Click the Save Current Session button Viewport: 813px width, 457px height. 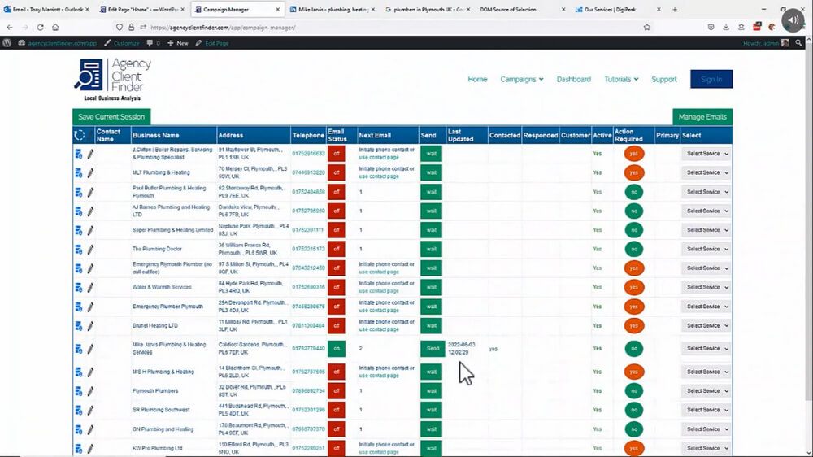(111, 117)
